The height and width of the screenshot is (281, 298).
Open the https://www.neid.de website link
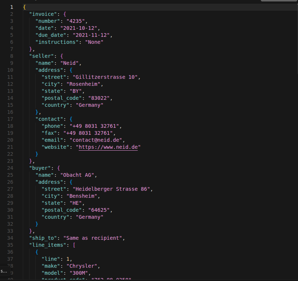pyautogui.click(x=108, y=147)
